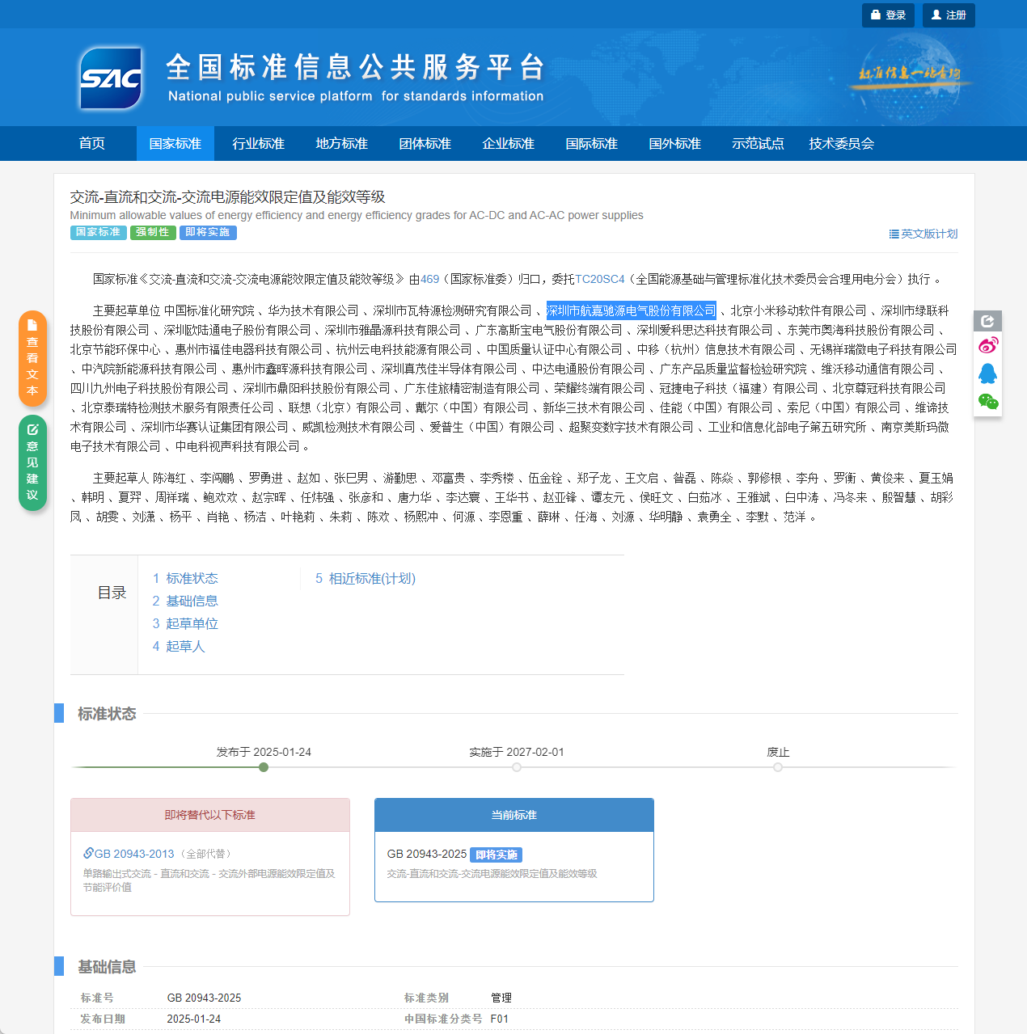Click the TC20SC4 link

coord(600,279)
